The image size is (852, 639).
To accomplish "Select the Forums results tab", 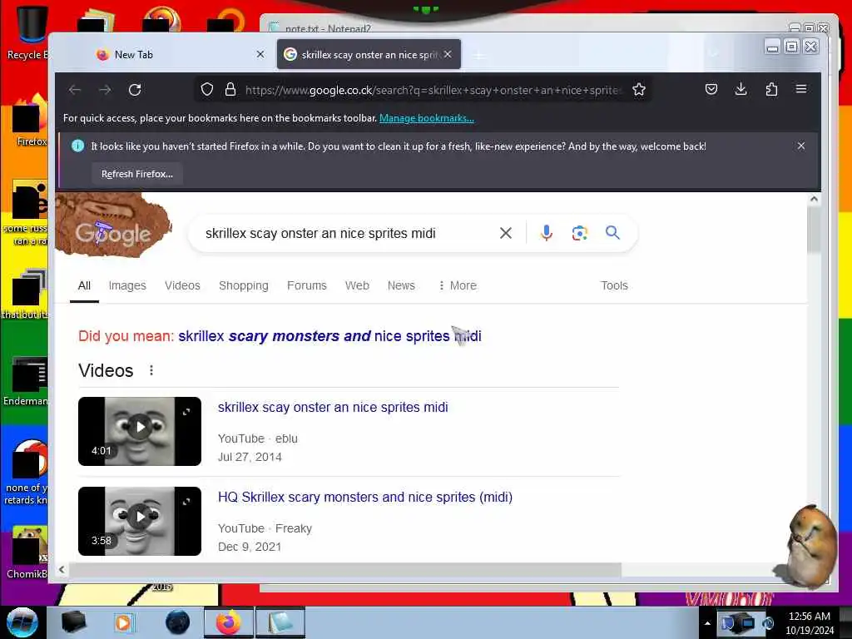I will coord(306,286).
